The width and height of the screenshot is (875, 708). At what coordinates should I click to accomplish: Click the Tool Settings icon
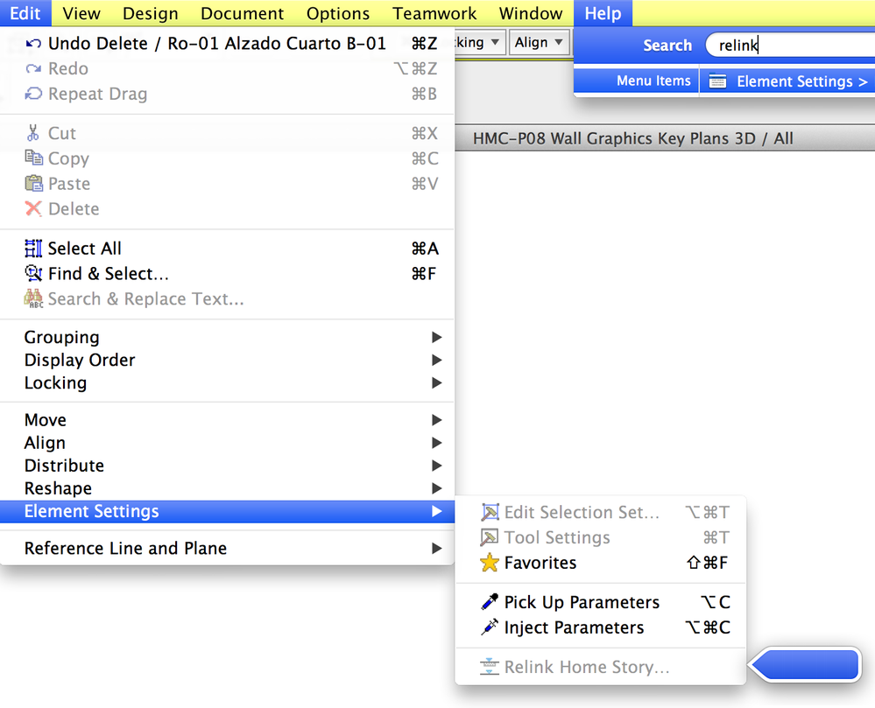[490, 537]
